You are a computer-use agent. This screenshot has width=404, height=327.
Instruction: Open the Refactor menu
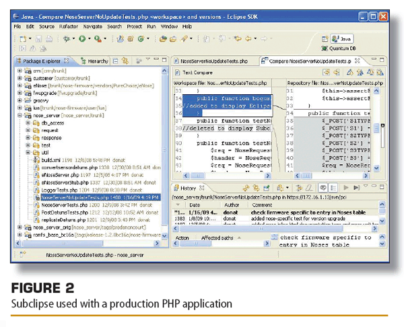click(68, 26)
